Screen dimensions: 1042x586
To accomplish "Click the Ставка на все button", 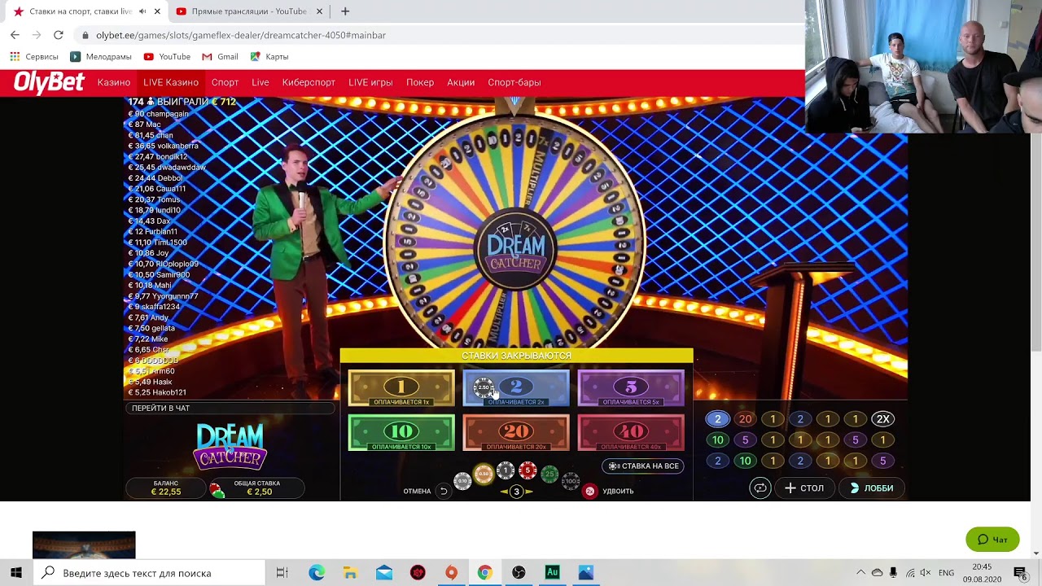I will click(x=643, y=466).
